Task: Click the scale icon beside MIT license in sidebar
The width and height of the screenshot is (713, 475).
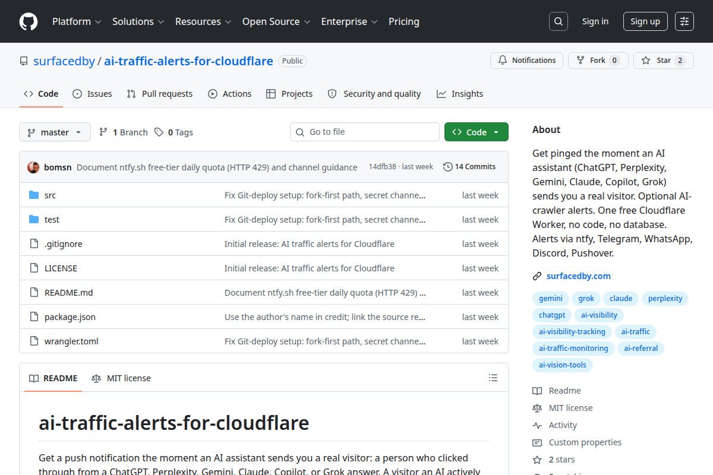Action: [537, 408]
